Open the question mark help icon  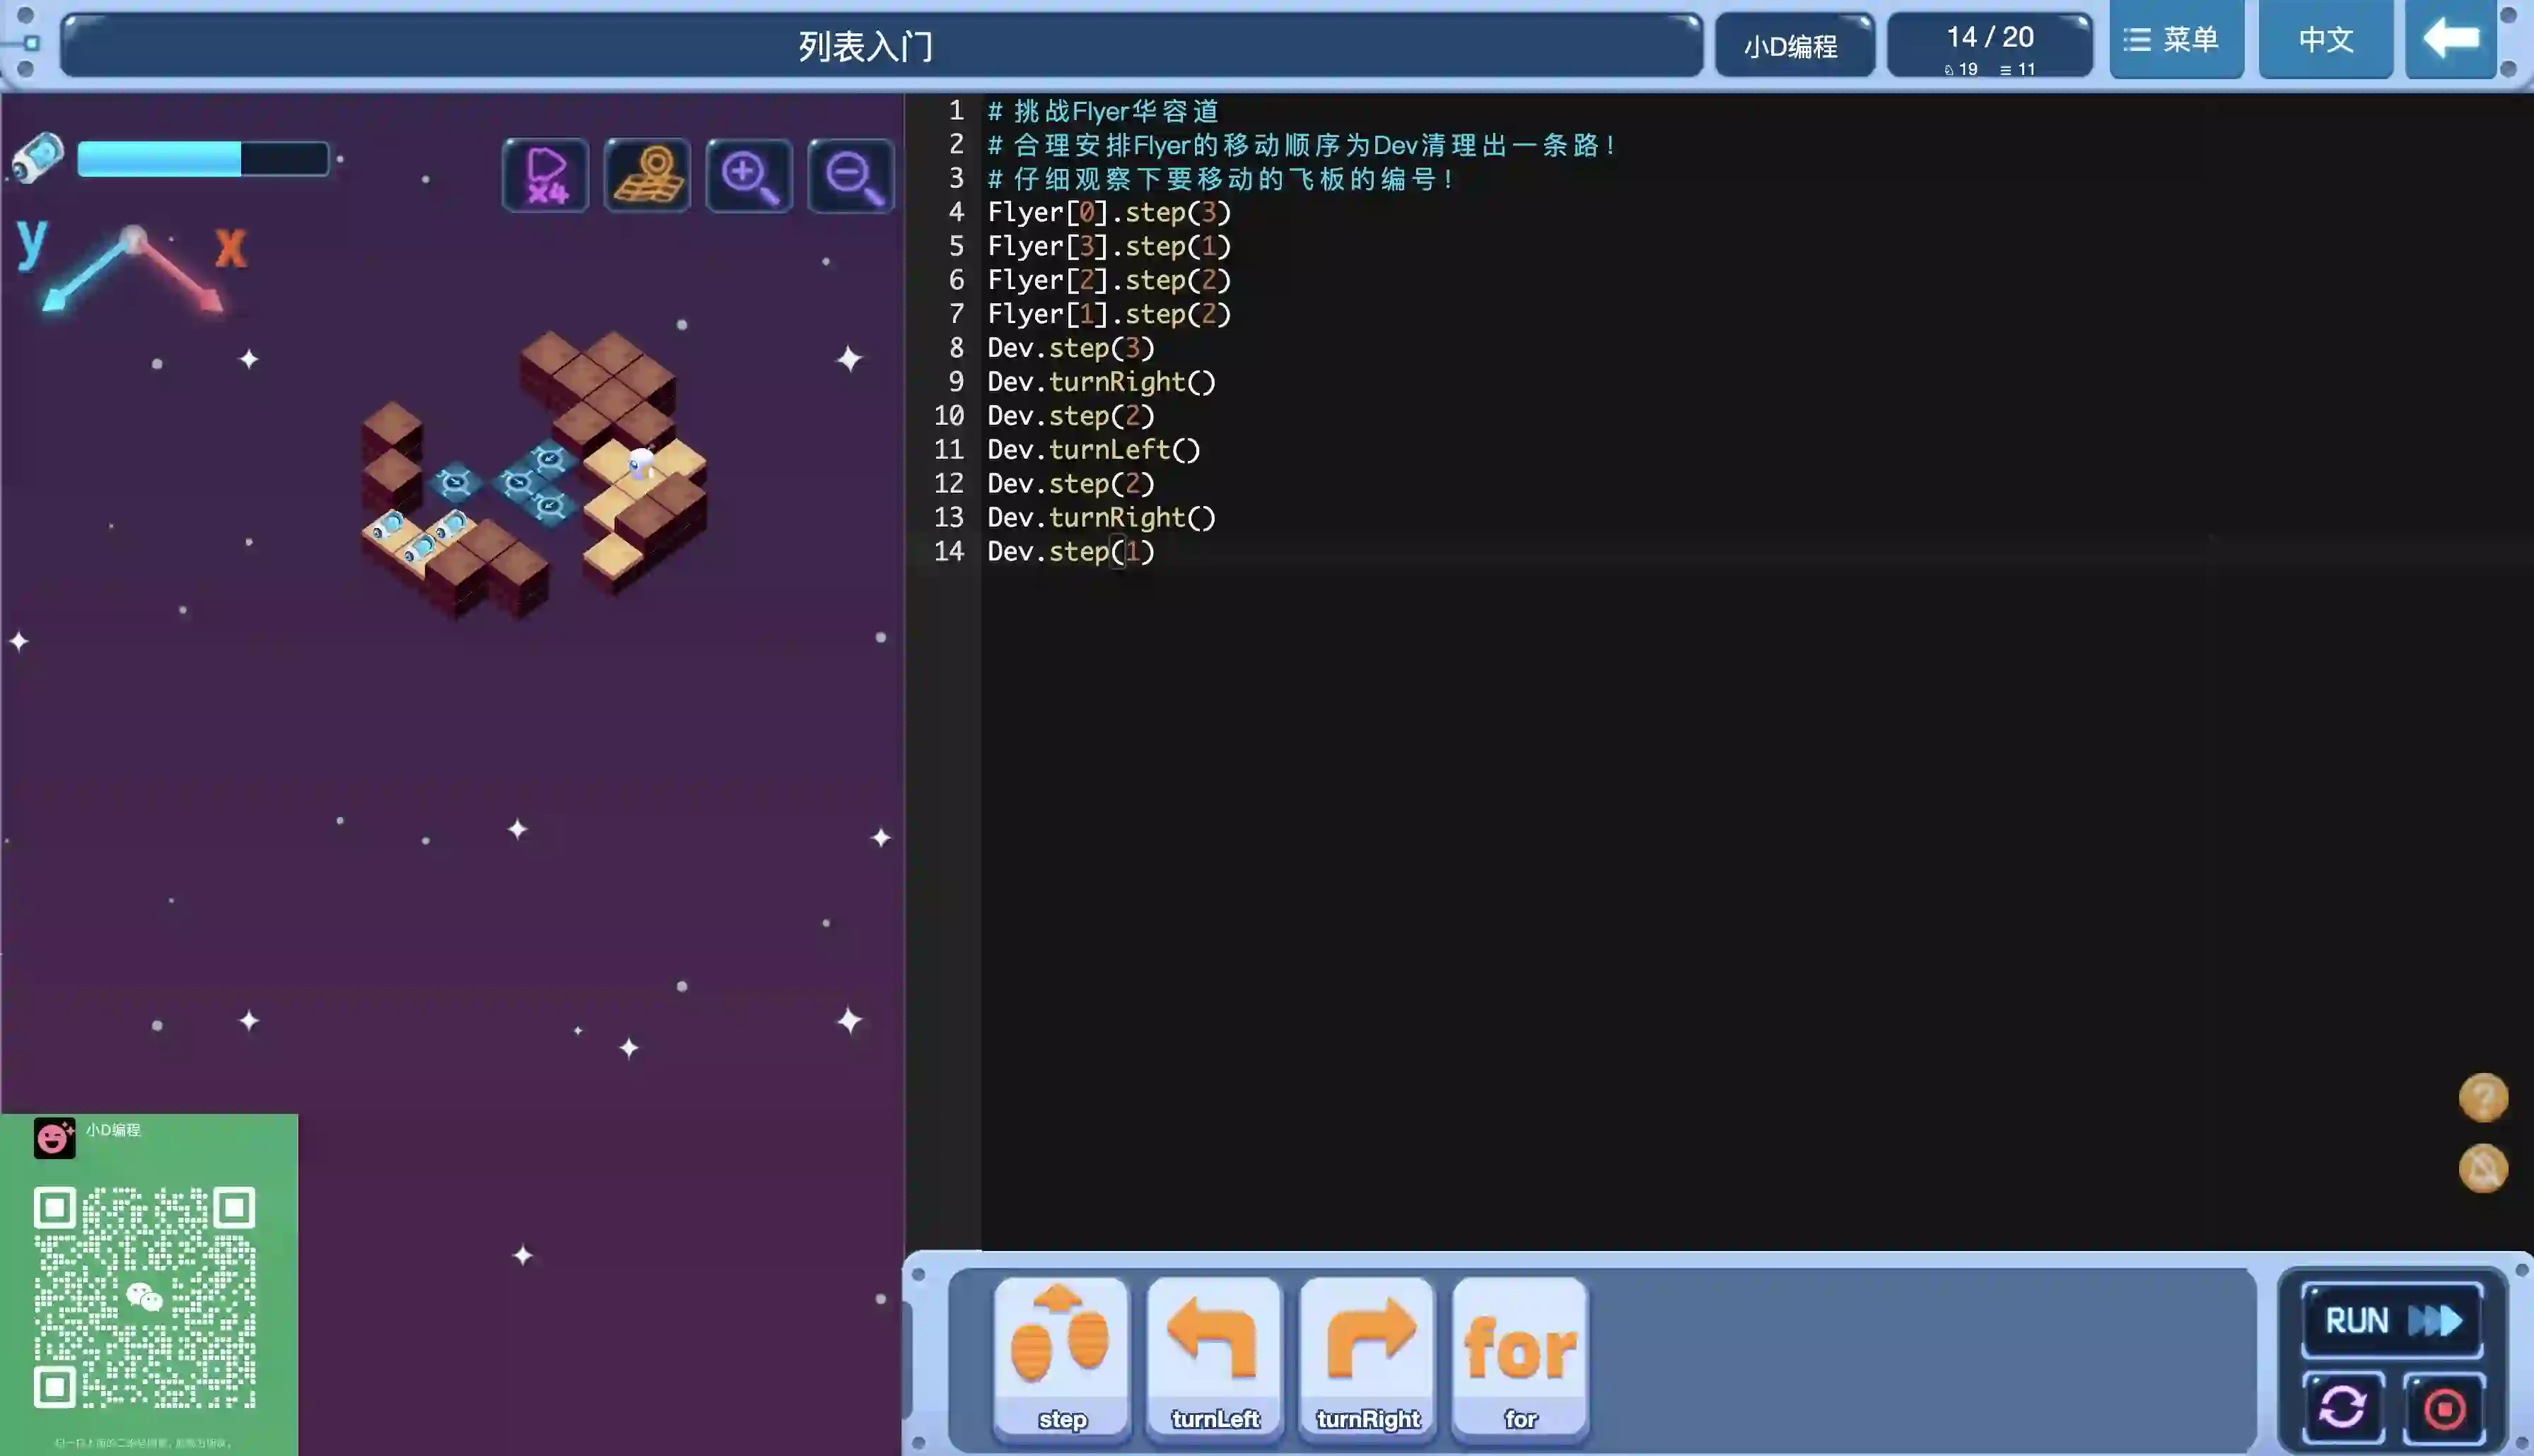click(2482, 1098)
